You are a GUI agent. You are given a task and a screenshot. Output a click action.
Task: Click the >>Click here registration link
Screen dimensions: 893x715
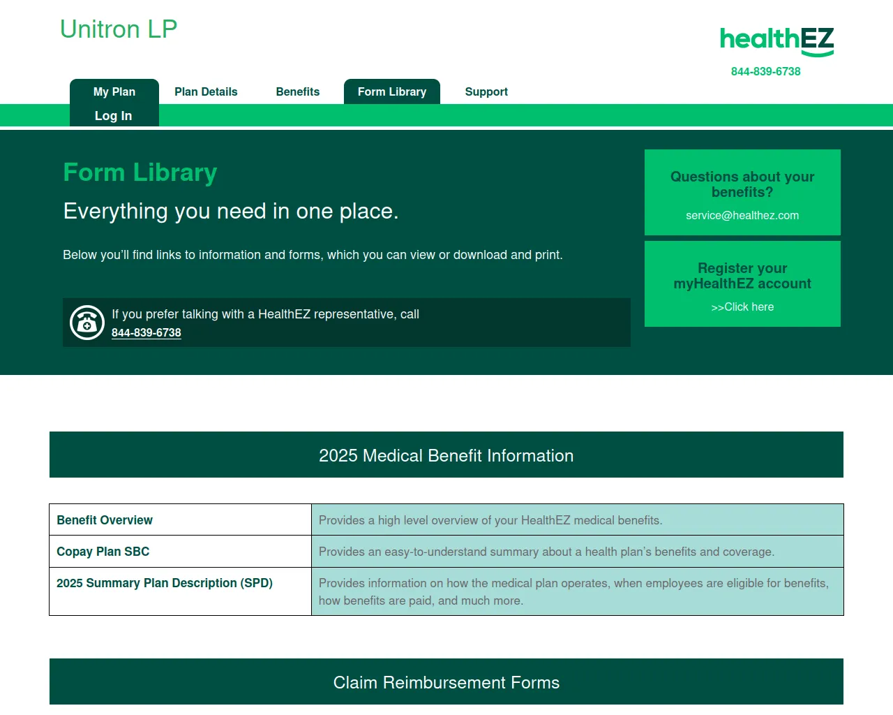pos(742,307)
